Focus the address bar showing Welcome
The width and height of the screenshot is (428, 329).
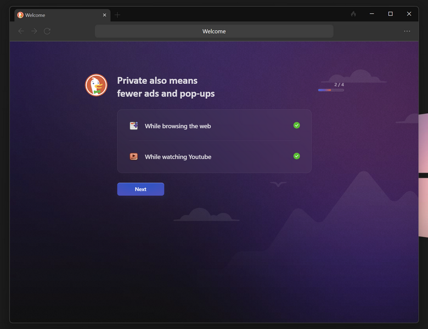[214, 31]
